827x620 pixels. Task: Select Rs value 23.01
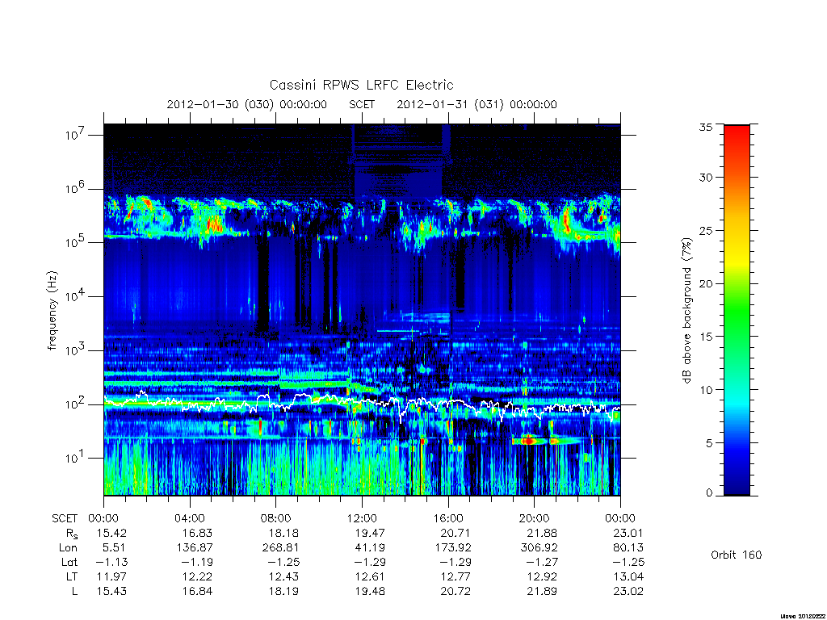tap(628, 533)
